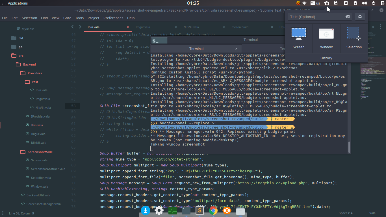Click the panel icon beside the battery
The width and height of the screenshot is (386, 217).
point(346,3)
